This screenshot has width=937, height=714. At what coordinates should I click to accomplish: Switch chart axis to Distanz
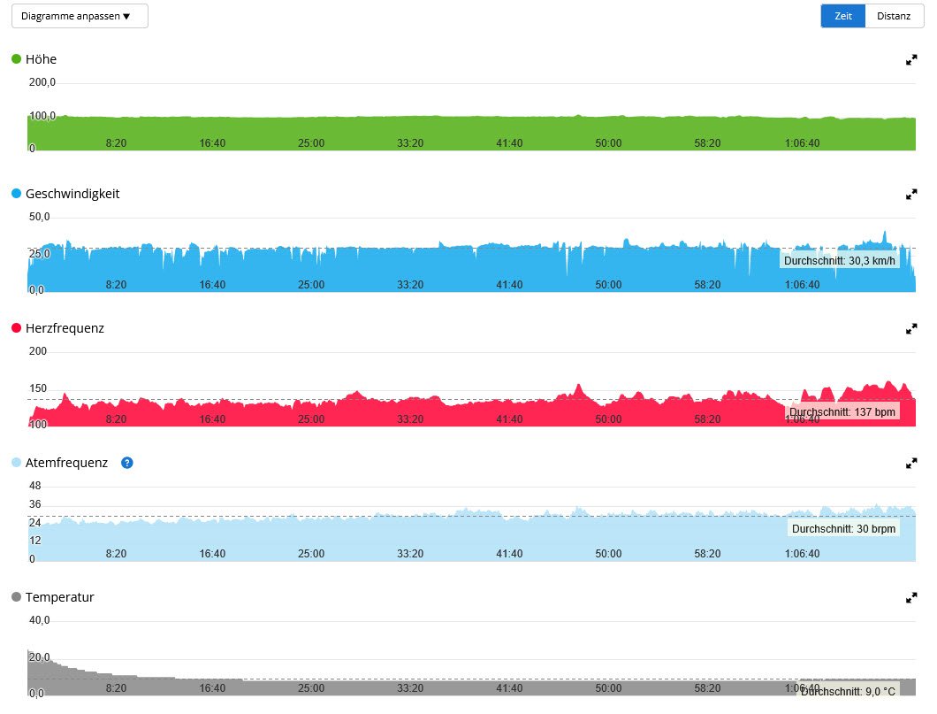coord(893,16)
